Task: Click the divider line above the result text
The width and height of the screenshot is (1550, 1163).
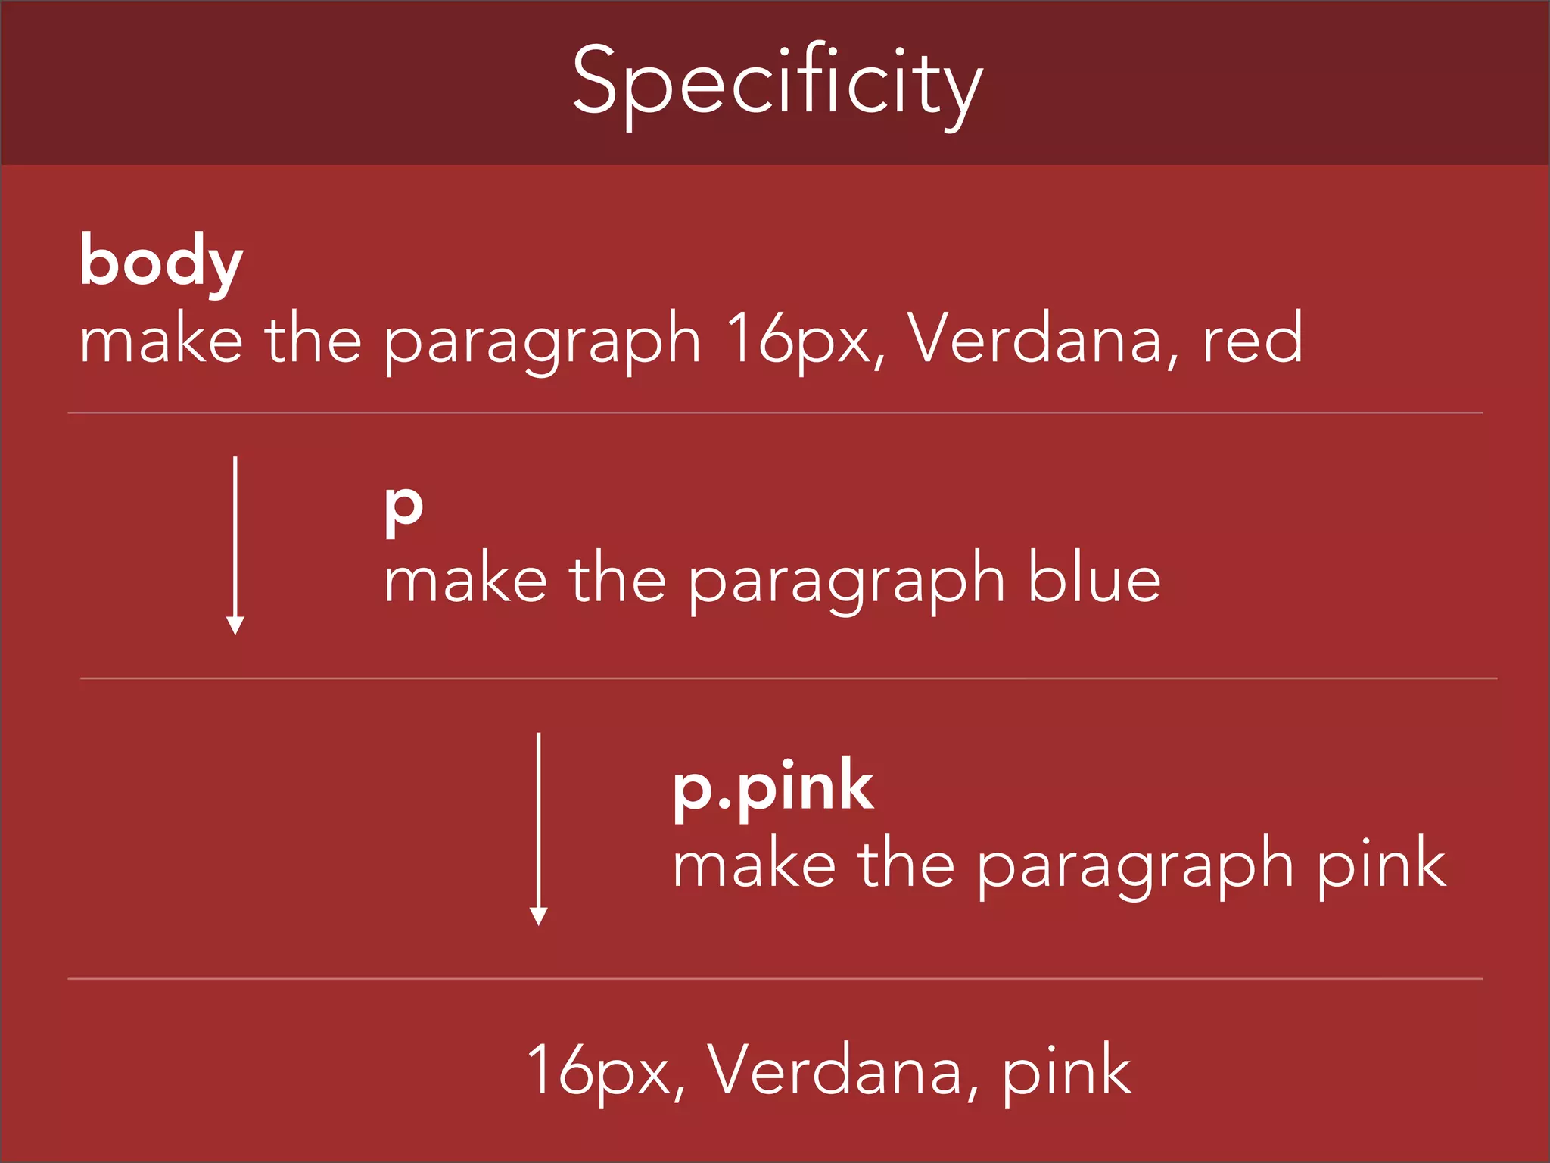Action: coord(775,978)
